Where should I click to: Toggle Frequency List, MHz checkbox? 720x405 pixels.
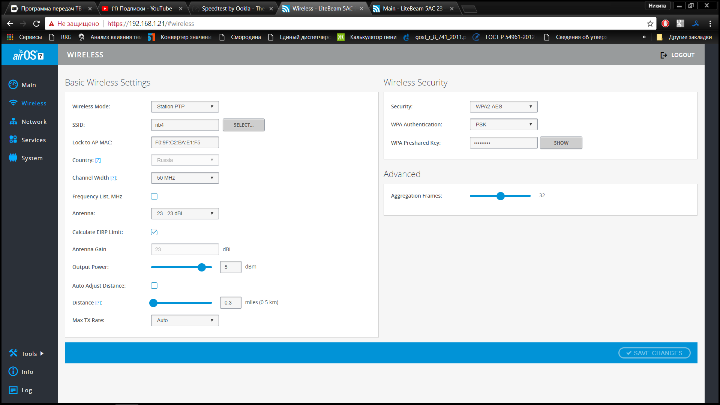(x=154, y=196)
